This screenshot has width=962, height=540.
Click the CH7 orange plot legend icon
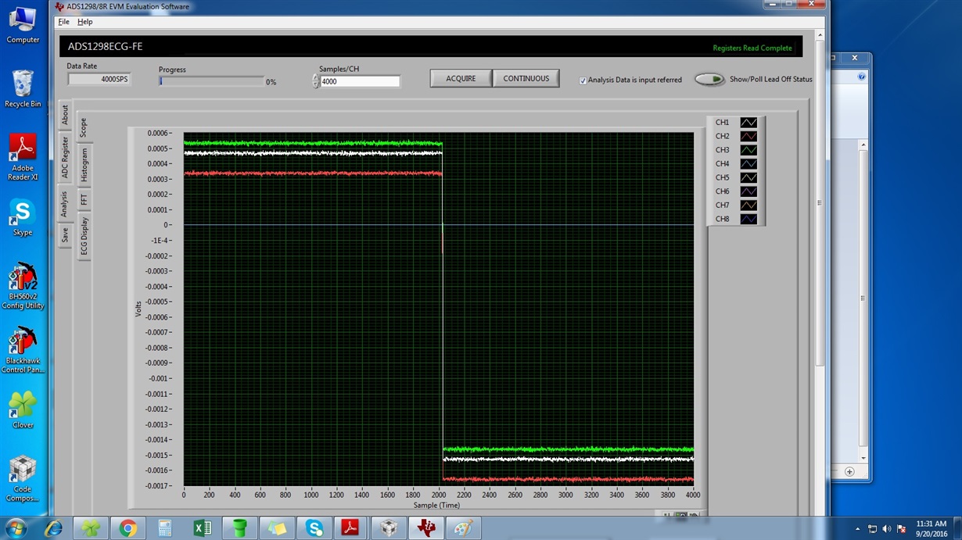pos(748,206)
